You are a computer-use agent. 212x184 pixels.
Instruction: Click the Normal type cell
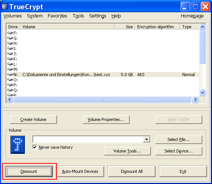pyautogui.click(x=189, y=75)
